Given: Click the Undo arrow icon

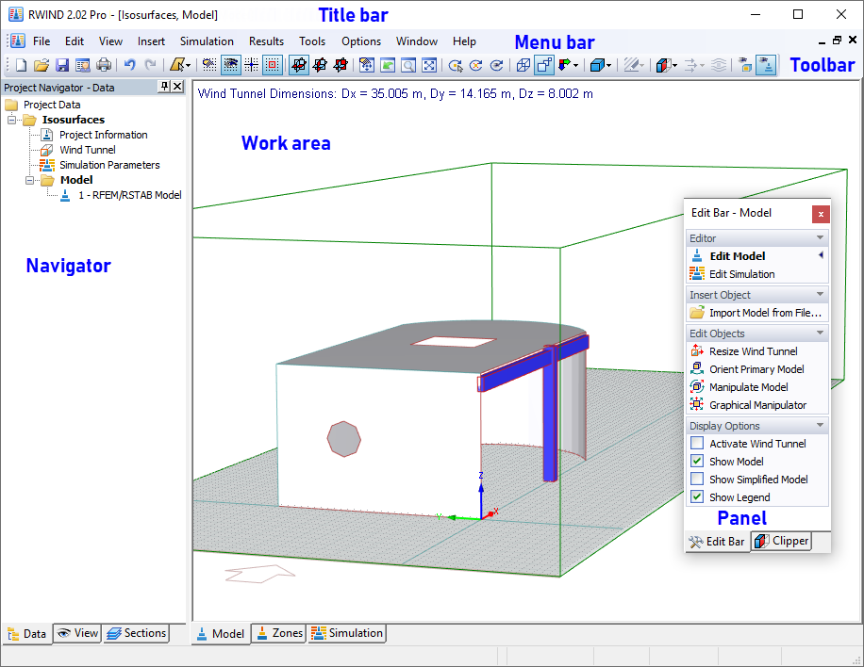Looking at the screenshot, I should tap(129, 65).
